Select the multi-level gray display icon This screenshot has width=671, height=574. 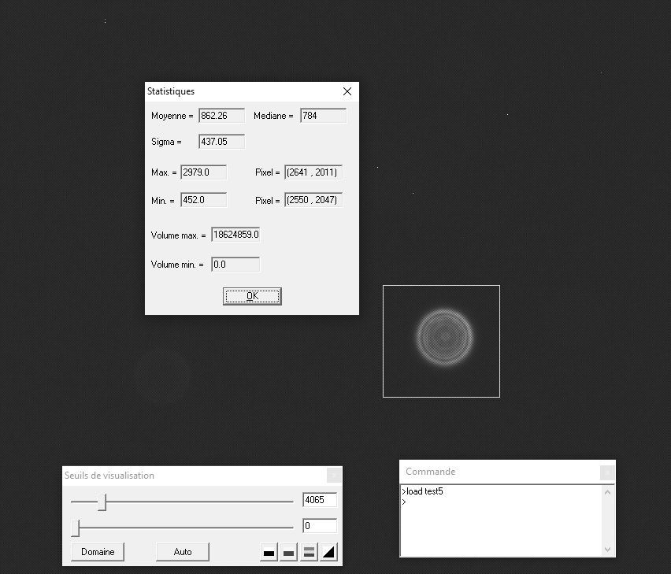(308, 552)
